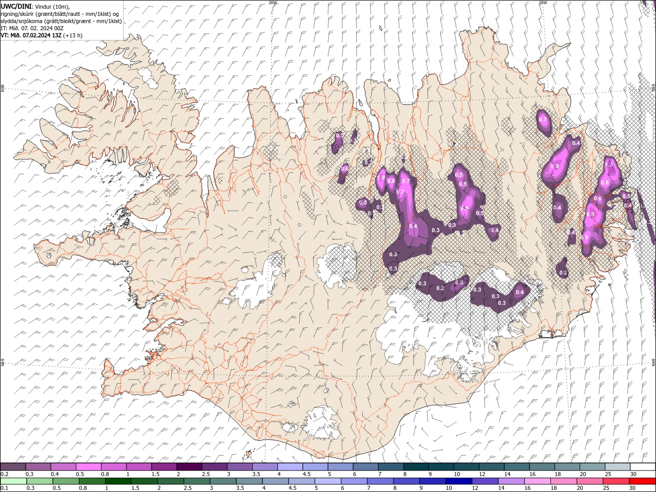Click the 'VT: Mið. 07.02.2024 13Z (+13 h)' line
The width and height of the screenshot is (656, 492).
click(42, 35)
